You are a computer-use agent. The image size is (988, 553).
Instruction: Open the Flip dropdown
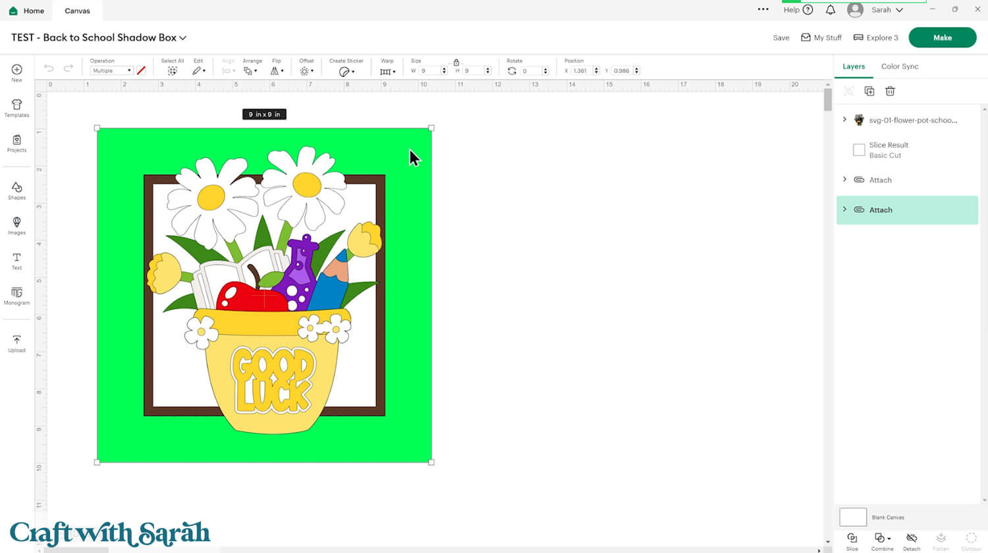[x=277, y=70]
